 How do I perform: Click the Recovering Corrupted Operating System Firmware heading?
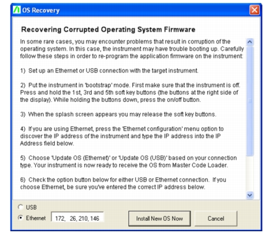(x=108, y=29)
